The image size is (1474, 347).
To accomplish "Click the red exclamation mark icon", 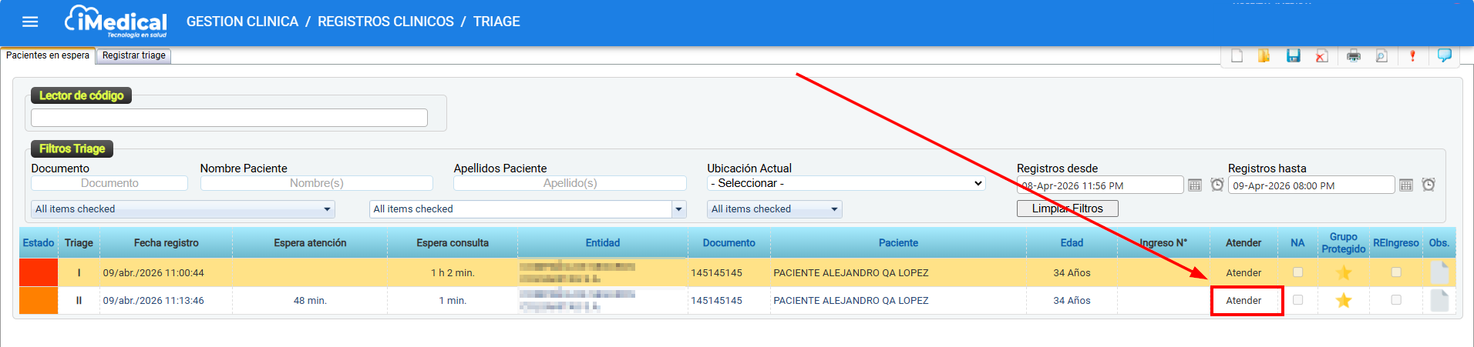I will point(1412,55).
